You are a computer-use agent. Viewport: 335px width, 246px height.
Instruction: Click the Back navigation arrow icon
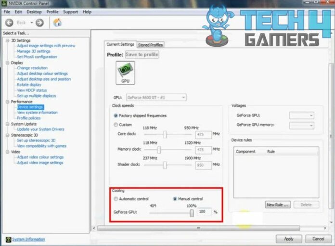[x=9, y=23]
